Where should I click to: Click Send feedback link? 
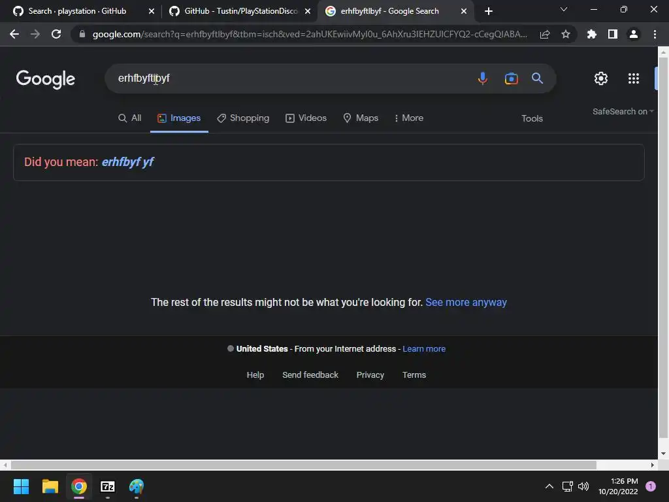[310, 375]
